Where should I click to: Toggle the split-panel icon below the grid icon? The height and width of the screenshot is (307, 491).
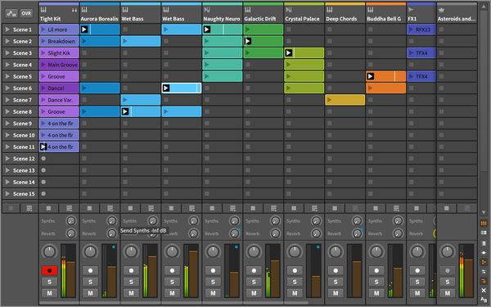click(x=484, y=233)
